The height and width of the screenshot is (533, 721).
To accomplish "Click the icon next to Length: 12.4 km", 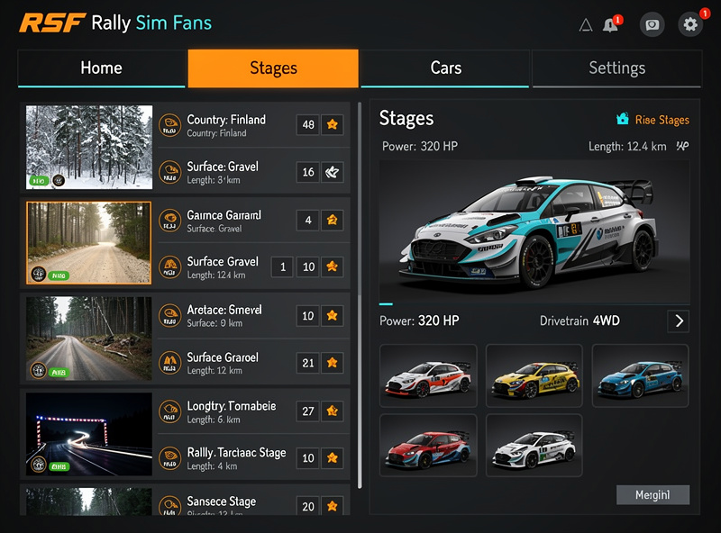I will 682,146.
